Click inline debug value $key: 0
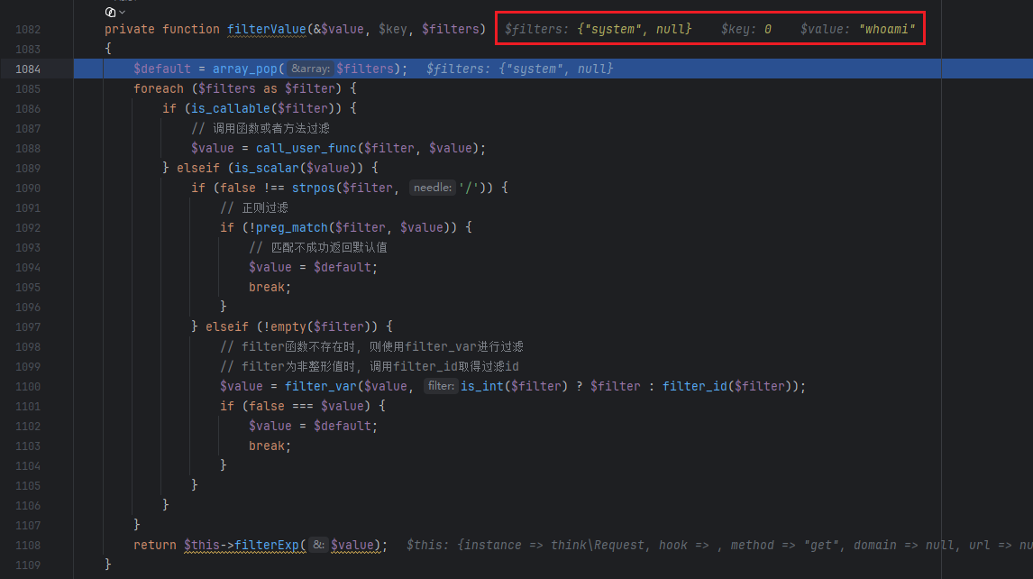This screenshot has height=579, width=1033. click(745, 29)
